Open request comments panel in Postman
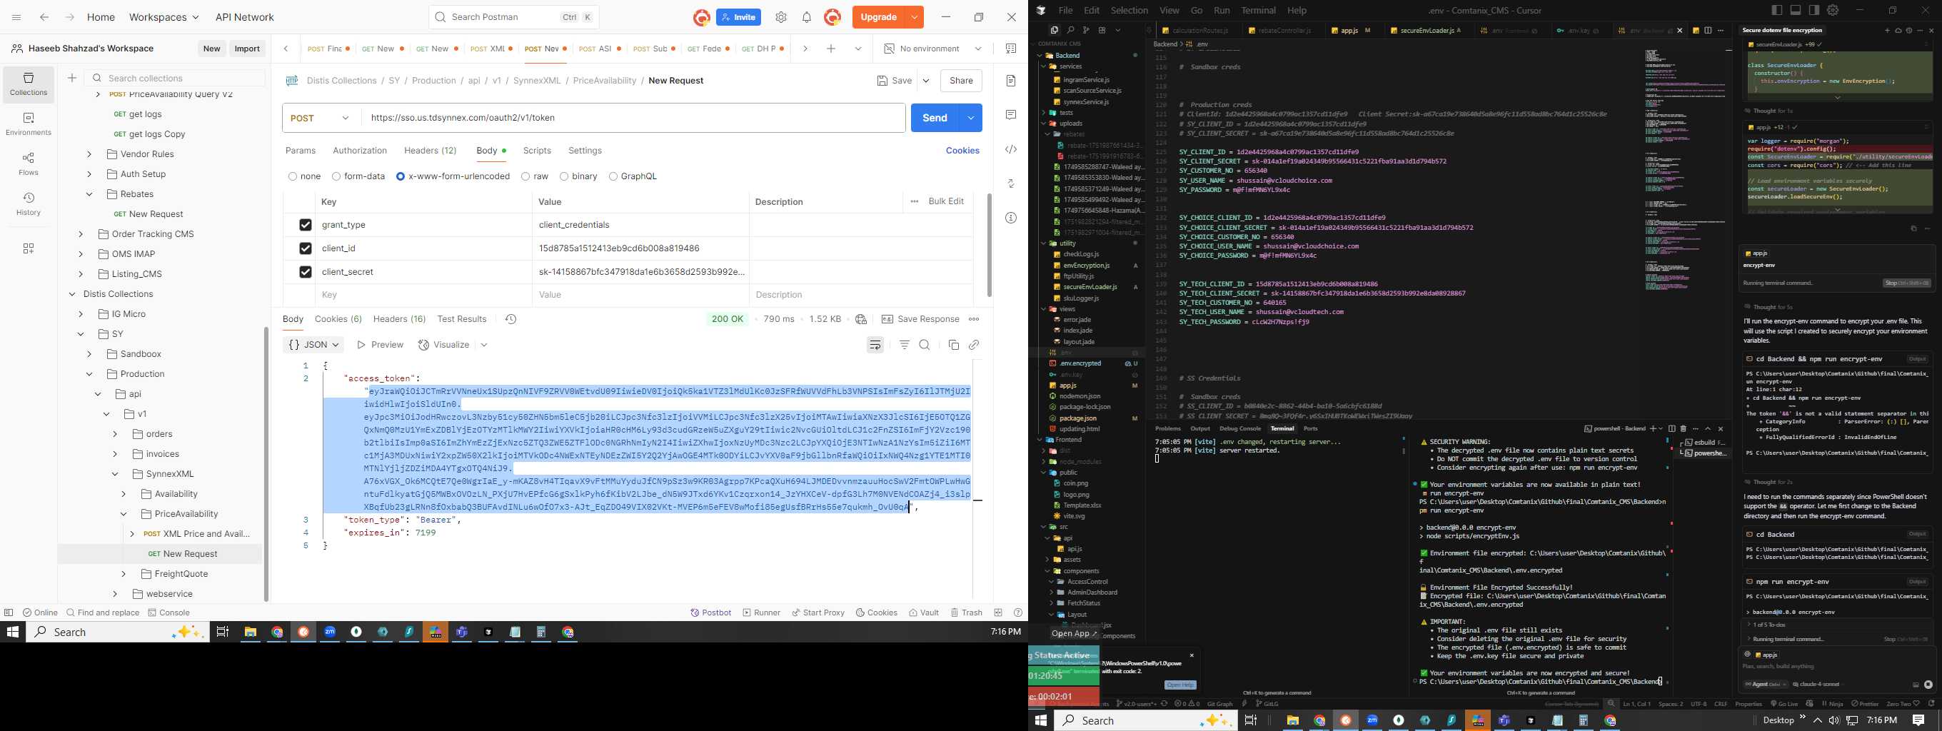1942x731 pixels. (x=1011, y=114)
